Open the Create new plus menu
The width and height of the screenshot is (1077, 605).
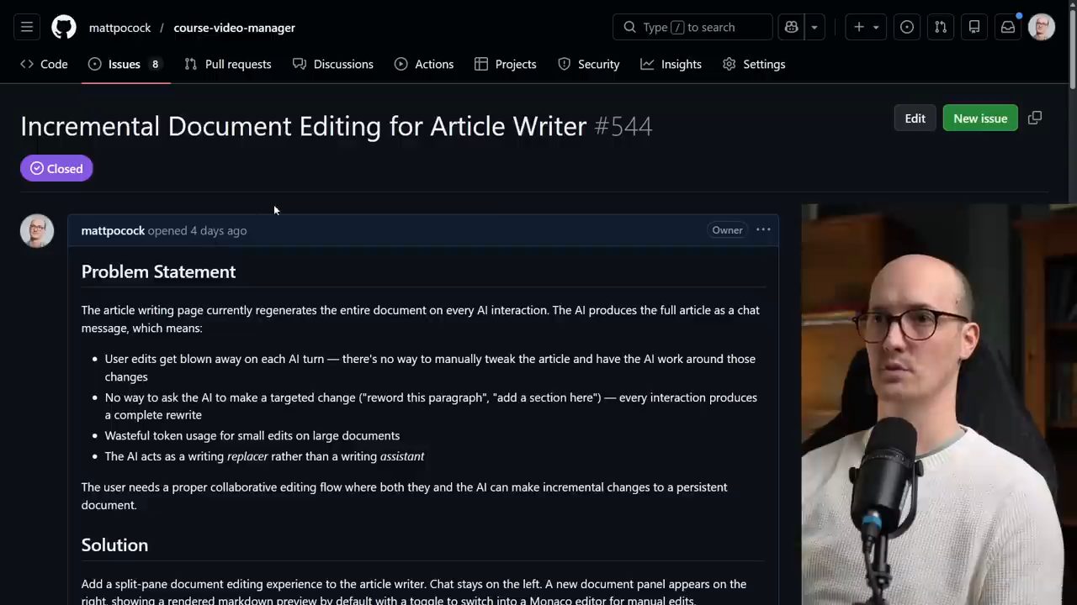(867, 27)
